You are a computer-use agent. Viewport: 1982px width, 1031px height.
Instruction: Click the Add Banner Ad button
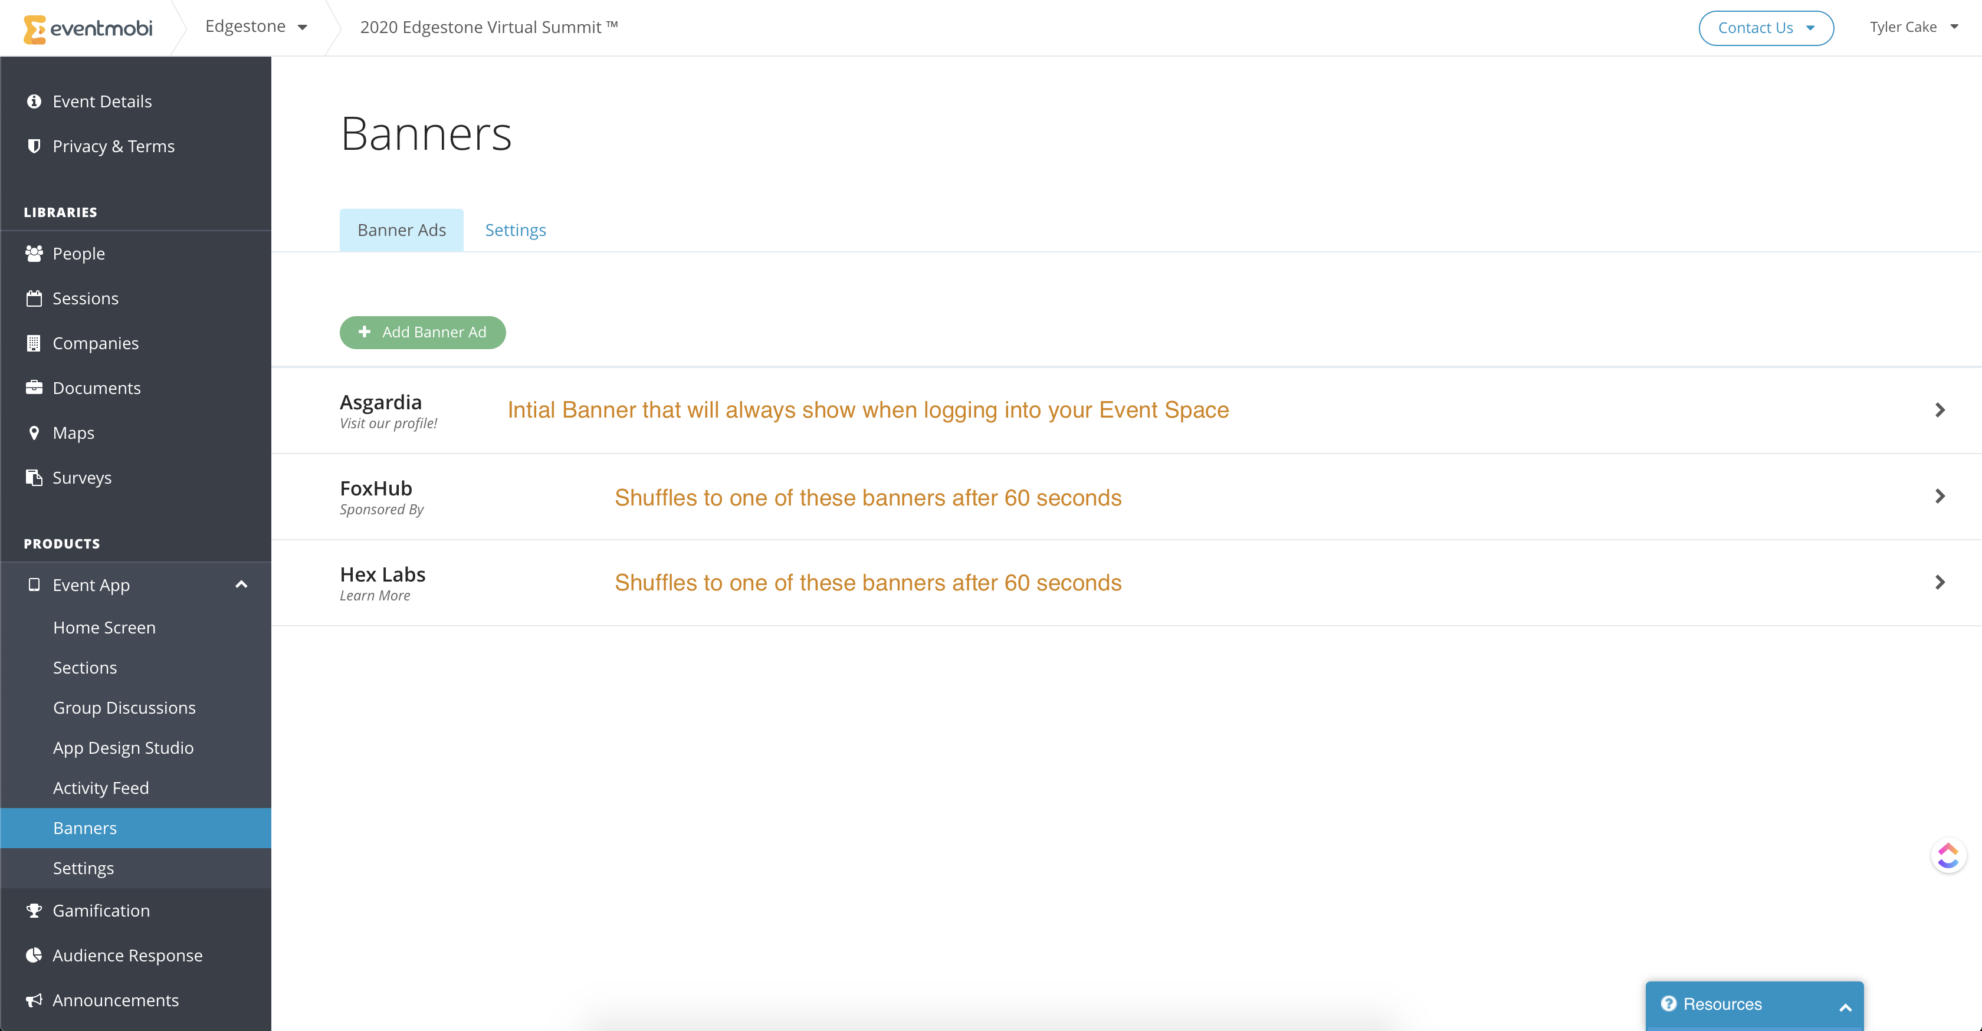[422, 333]
